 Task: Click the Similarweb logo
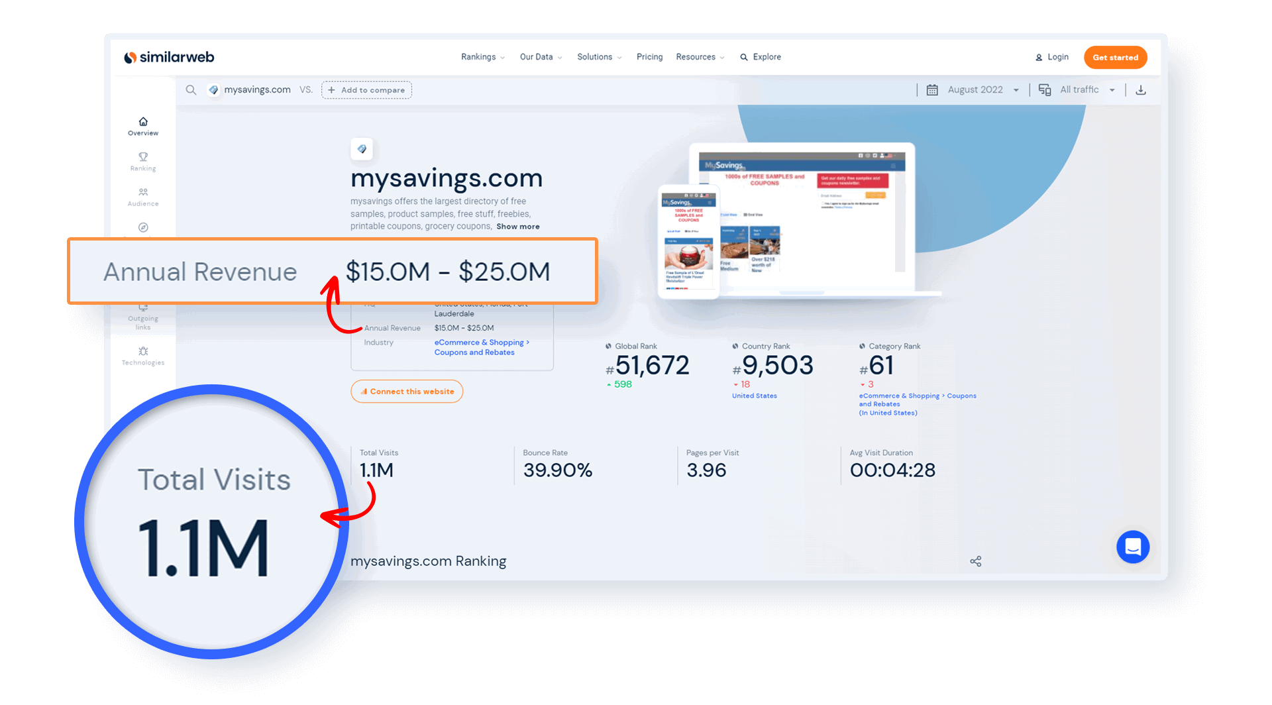coord(169,58)
